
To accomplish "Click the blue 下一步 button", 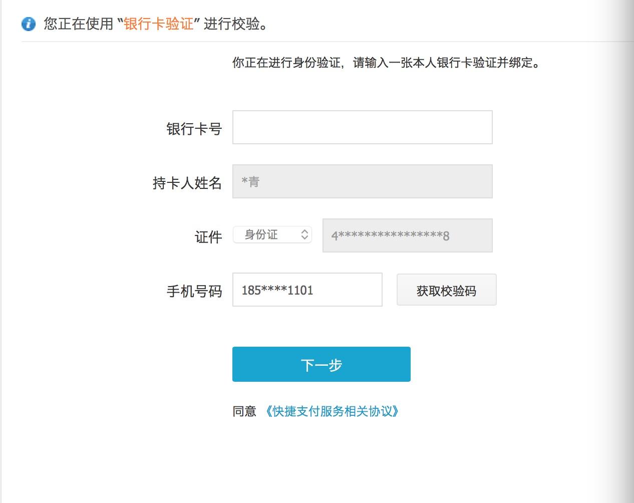I will click(321, 364).
